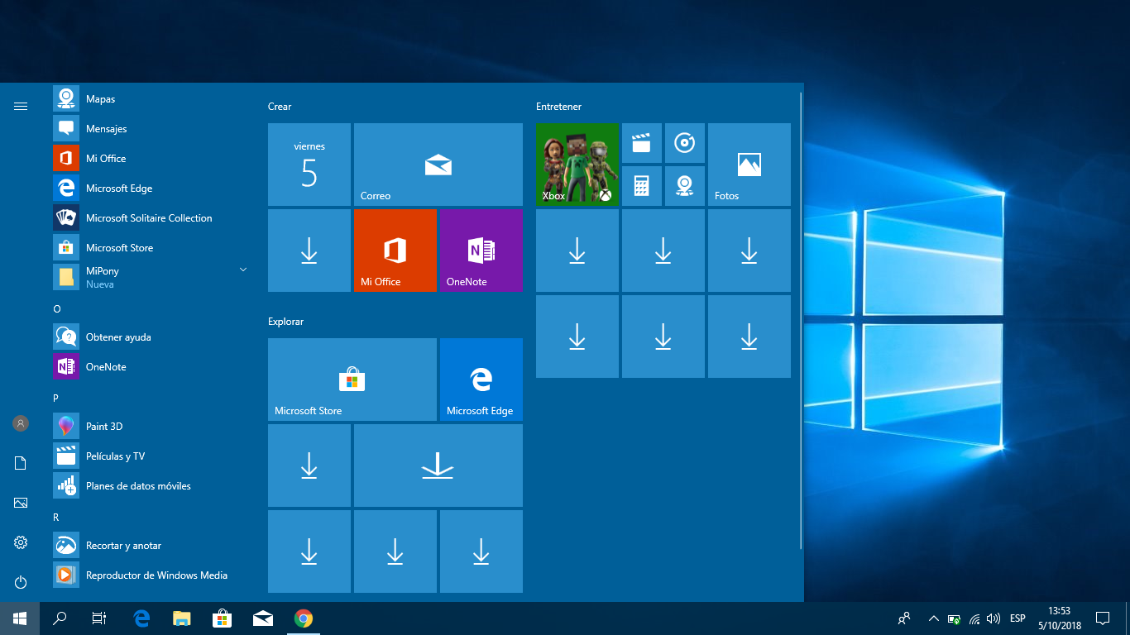The height and width of the screenshot is (635, 1130).
Task: Click the letter R section header
Action: tap(56, 517)
